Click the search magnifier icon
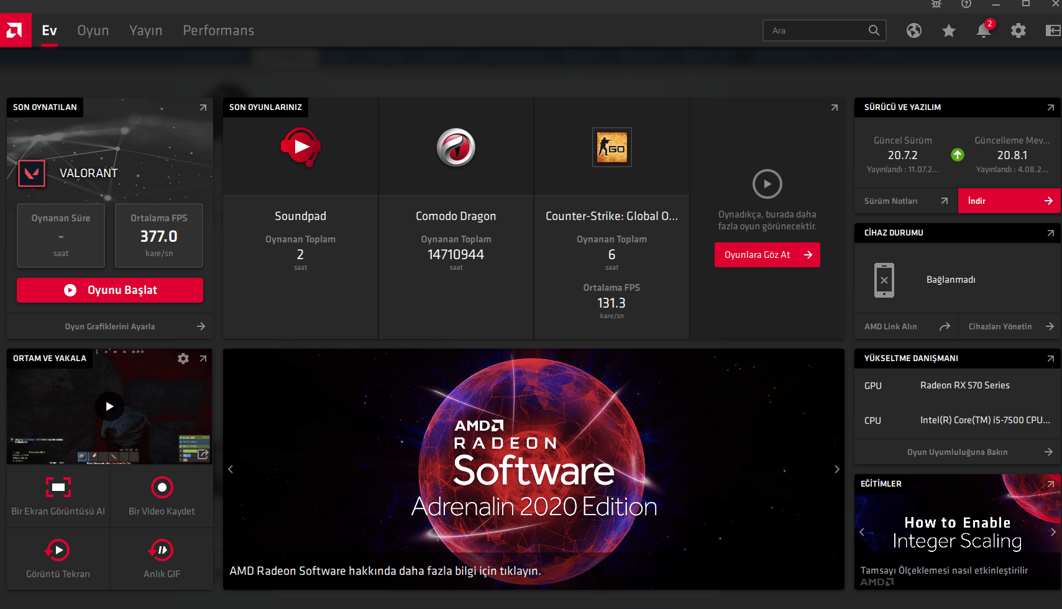Screen dimensions: 1062x609 point(874,30)
